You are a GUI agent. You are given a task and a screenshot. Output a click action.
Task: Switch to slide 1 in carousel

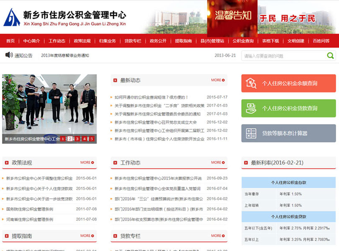click(x=62, y=139)
